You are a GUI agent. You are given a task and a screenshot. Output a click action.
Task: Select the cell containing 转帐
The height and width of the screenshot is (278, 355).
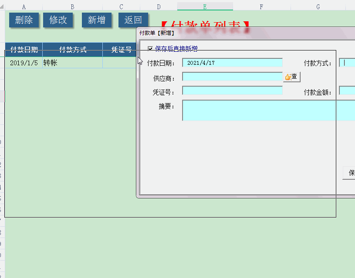72,63
